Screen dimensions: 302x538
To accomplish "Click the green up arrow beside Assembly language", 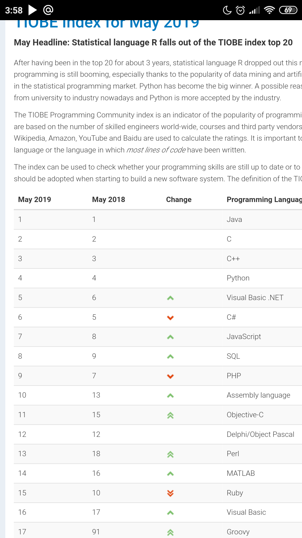I will click(170, 396).
